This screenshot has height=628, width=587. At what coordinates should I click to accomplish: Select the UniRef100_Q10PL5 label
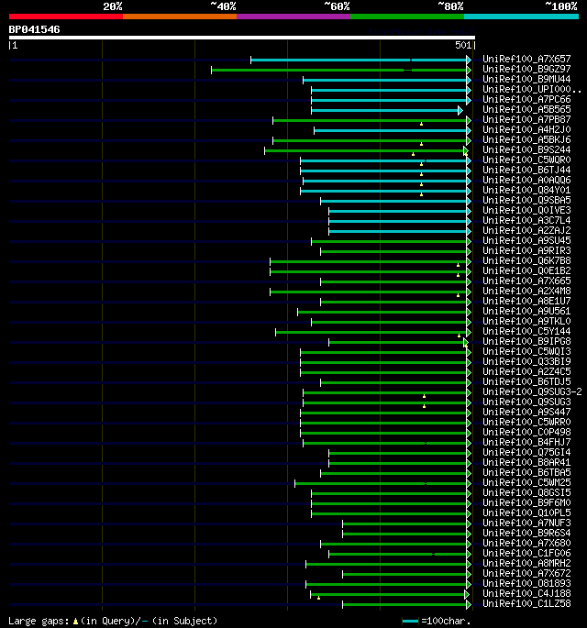[x=526, y=513]
